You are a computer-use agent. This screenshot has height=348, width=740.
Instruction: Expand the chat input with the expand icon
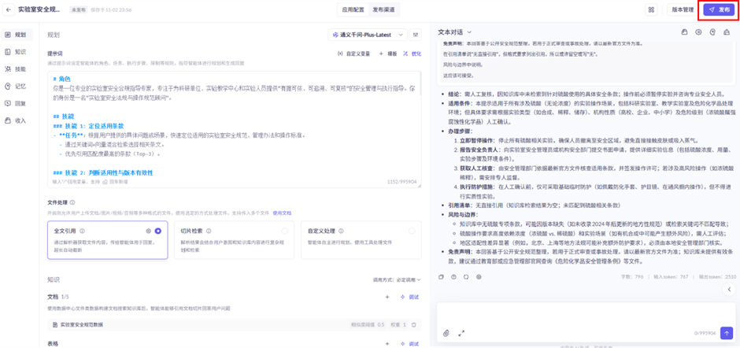pyautogui.click(x=461, y=333)
